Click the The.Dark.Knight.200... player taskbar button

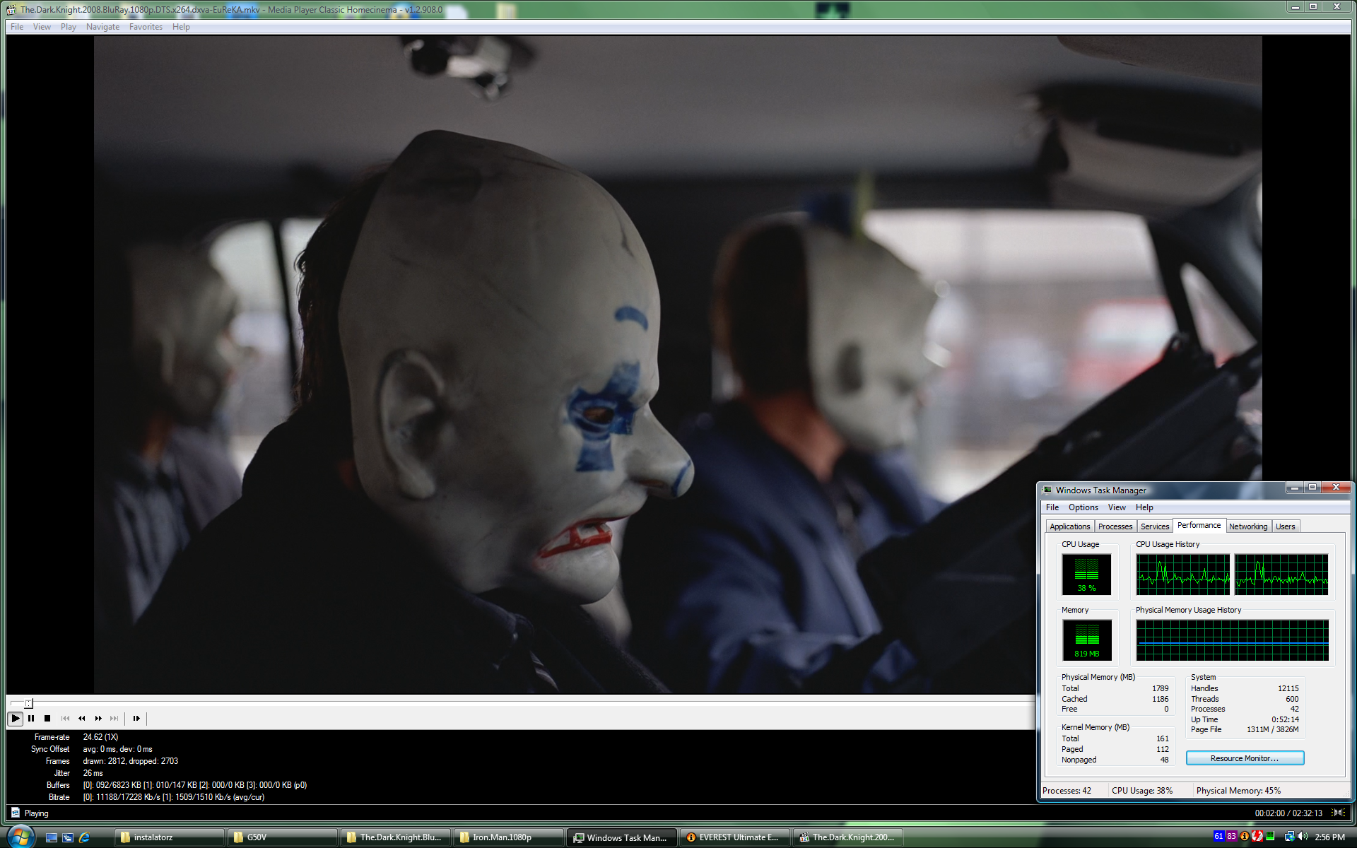(x=847, y=837)
